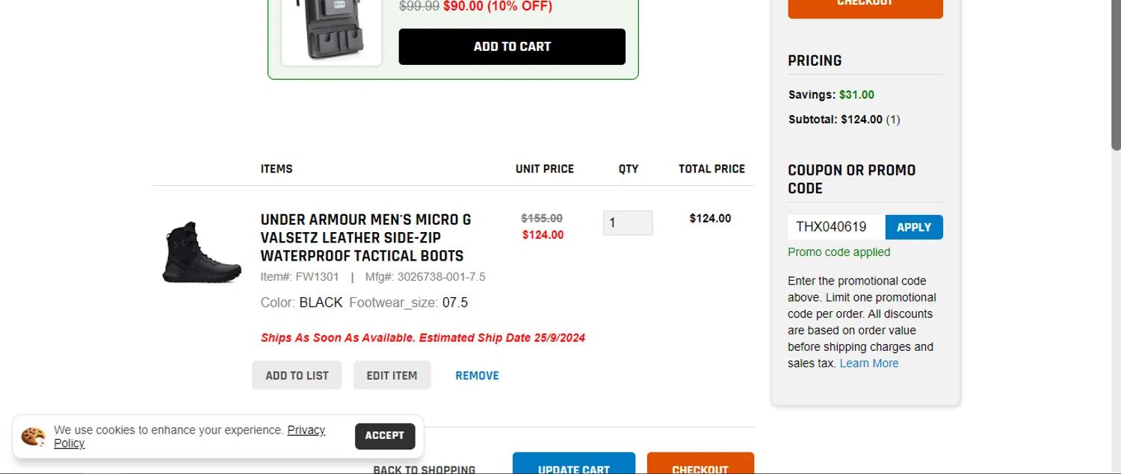Open the Privacy Policy link

point(306,431)
